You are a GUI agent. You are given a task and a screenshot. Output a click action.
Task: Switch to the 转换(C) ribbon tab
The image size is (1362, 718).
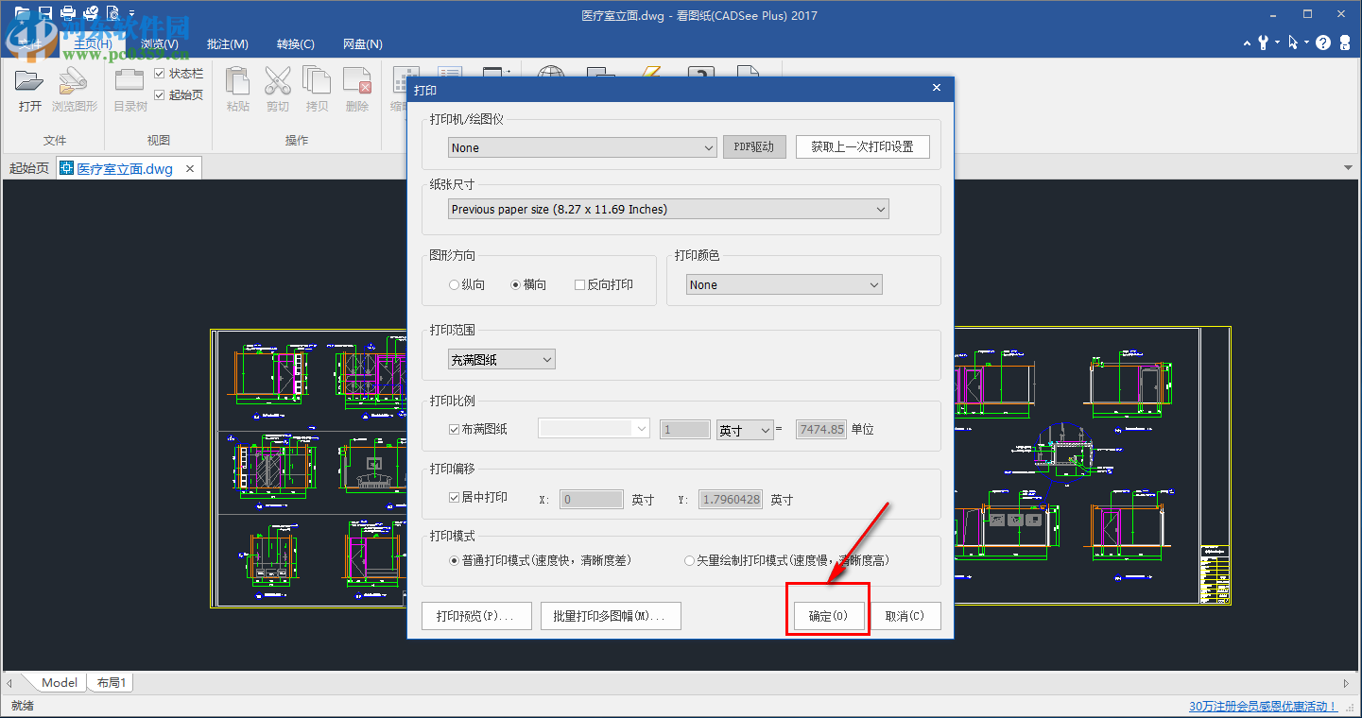pos(296,44)
